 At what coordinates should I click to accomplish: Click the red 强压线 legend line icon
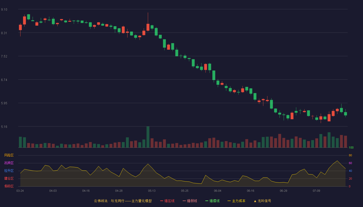(x=162, y=201)
